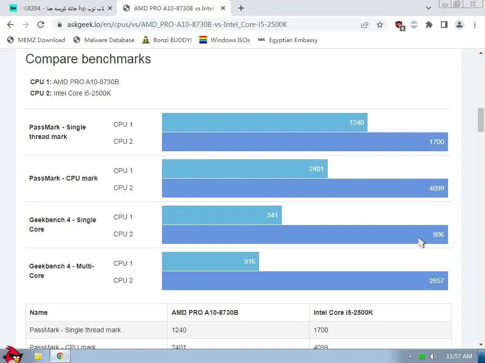Image resolution: width=485 pixels, height=363 pixels.
Task: Open the Malware Database bookmark
Action: [x=104, y=40]
